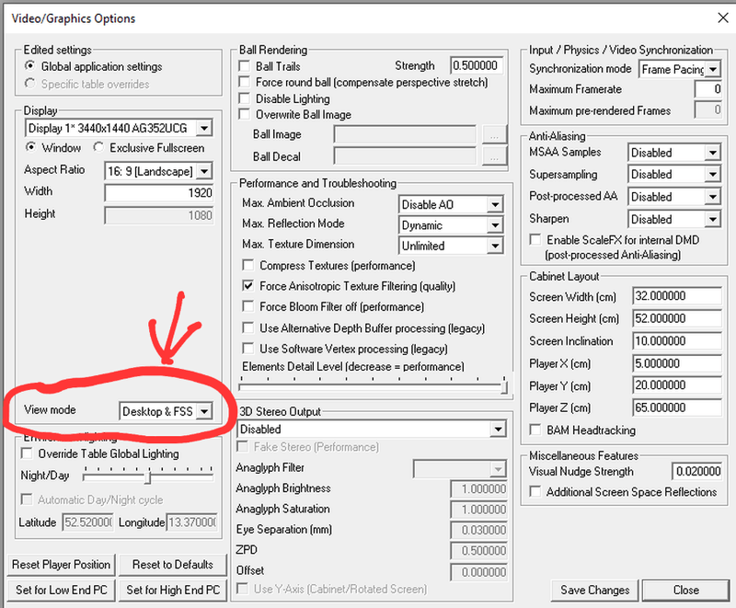Click Elements Detail Level slider handle
736x608 pixels.
pyautogui.click(x=504, y=386)
